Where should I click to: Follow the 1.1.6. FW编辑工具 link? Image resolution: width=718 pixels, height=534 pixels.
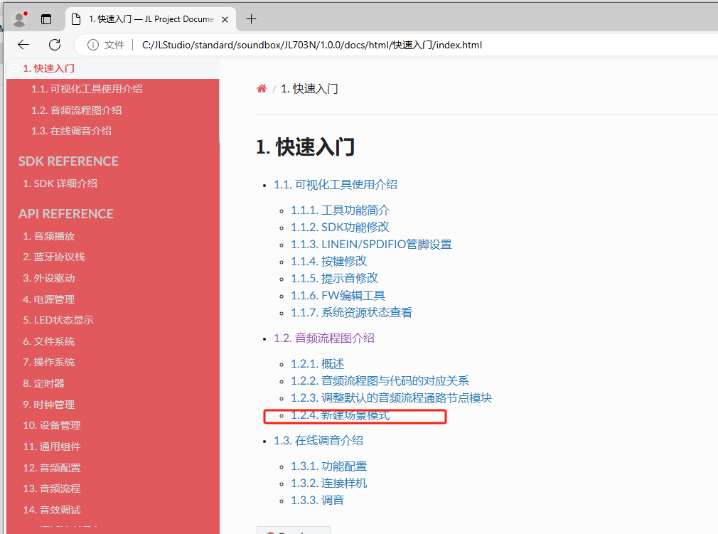338,296
